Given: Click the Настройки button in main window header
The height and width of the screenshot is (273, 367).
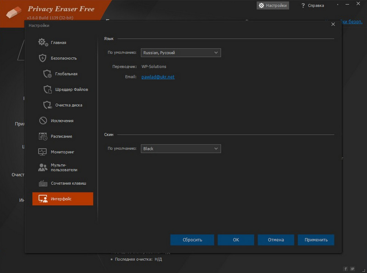Looking at the screenshot, I should (273, 5).
